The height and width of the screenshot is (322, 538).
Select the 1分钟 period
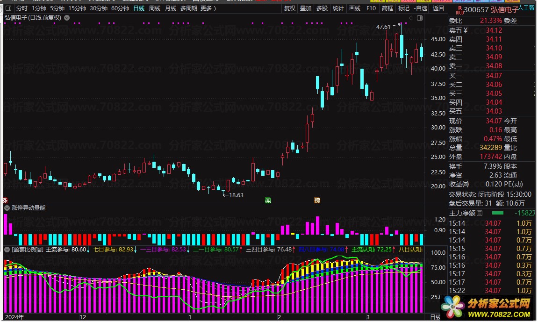[x=39, y=8]
